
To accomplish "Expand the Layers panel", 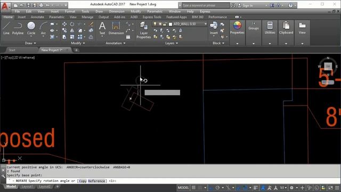I will point(172,43).
